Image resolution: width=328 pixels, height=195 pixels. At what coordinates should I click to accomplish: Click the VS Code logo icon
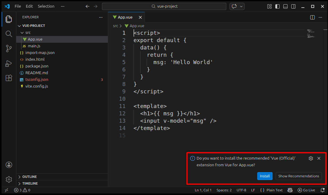pos(7,6)
